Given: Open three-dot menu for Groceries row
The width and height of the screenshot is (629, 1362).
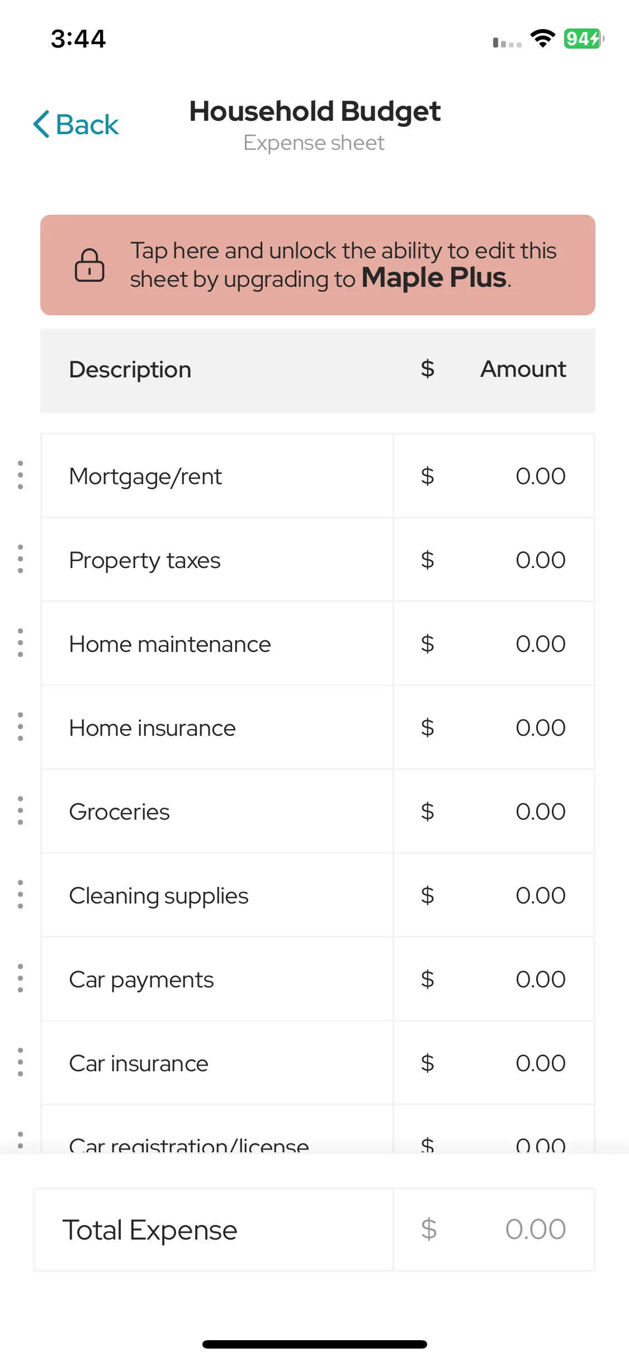Looking at the screenshot, I should (x=20, y=811).
